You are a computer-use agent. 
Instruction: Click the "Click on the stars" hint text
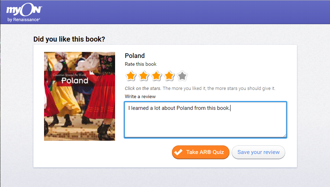pos(143,88)
